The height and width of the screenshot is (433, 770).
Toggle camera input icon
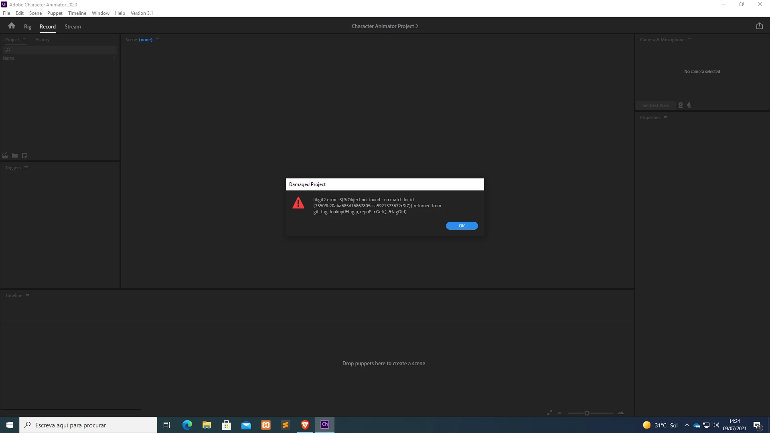pyautogui.click(x=681, y=105)
